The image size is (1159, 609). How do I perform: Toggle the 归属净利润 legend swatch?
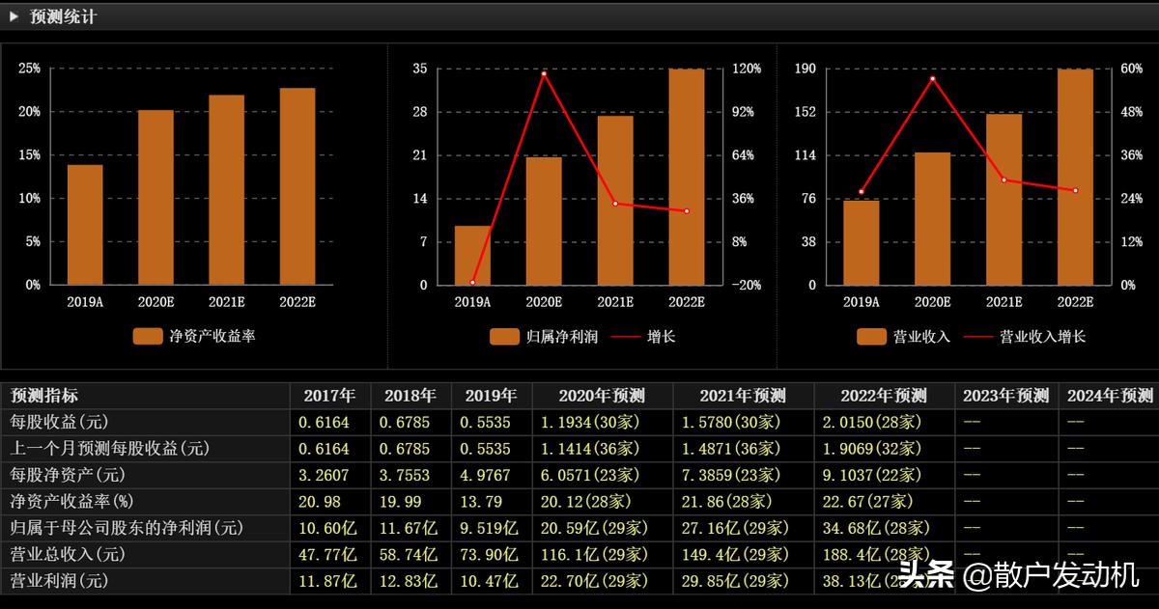point(505,337)
